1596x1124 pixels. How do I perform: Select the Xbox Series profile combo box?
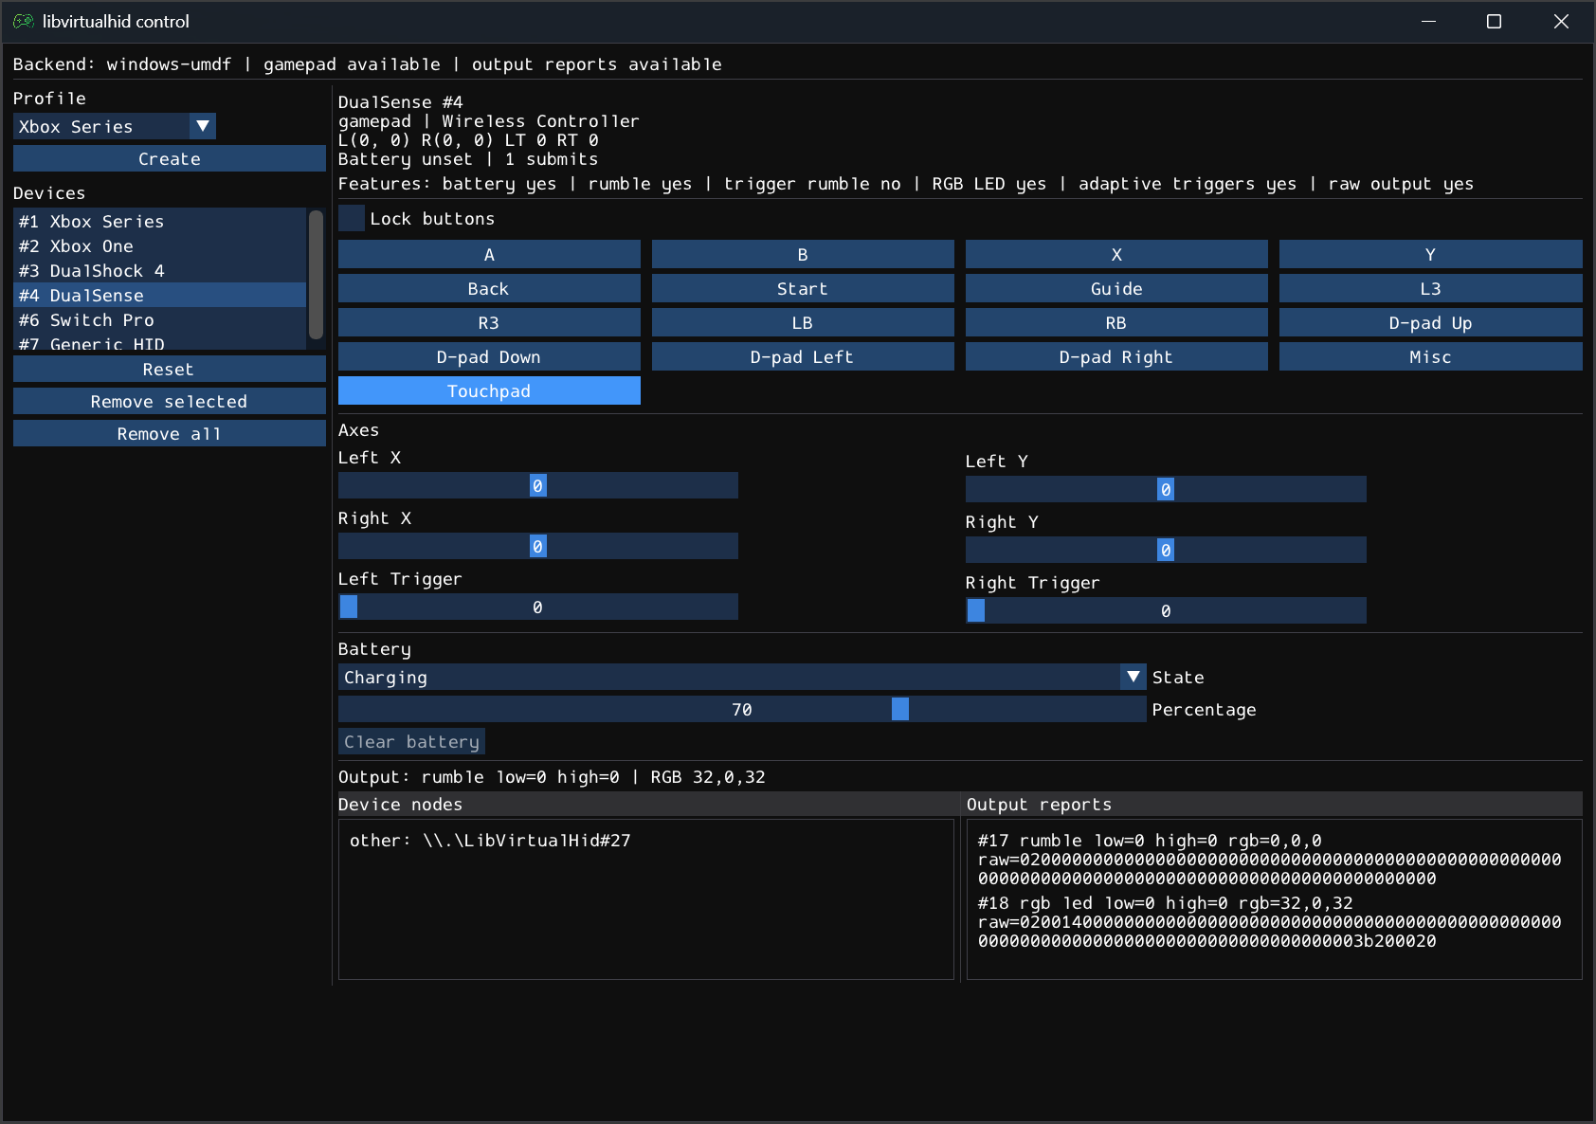(115, 126)
